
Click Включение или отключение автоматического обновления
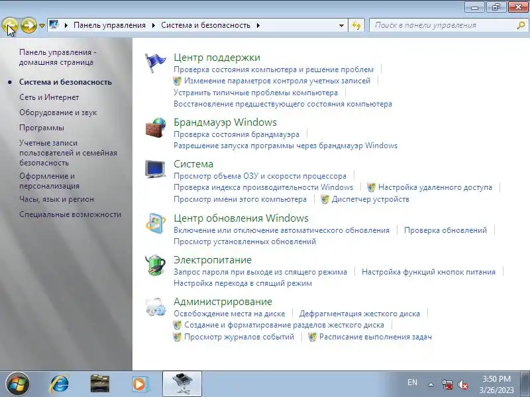[x=281, y=230]
